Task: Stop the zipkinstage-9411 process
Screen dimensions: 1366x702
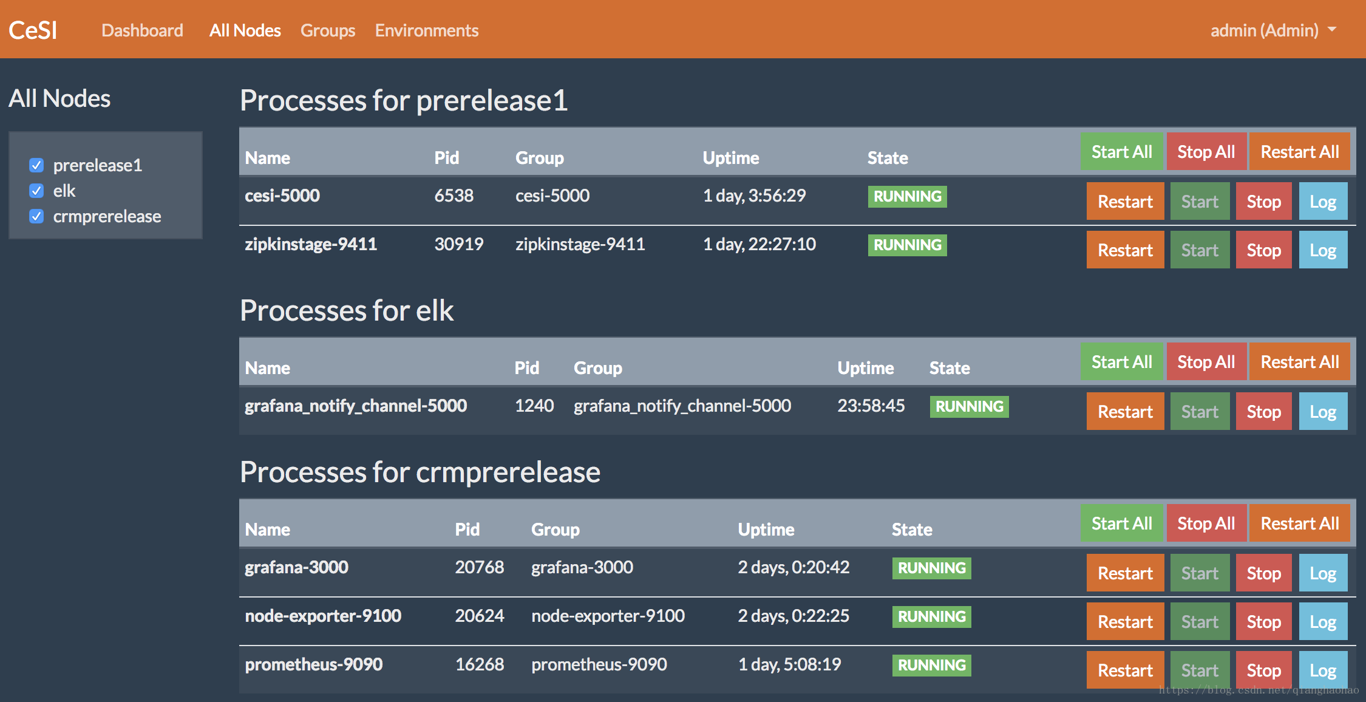Action: tap(1263, 250)
